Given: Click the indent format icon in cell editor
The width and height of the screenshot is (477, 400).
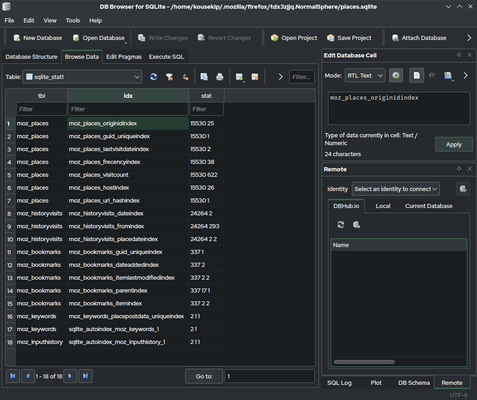Looking at the screenshot, I should tap(432, 75).
